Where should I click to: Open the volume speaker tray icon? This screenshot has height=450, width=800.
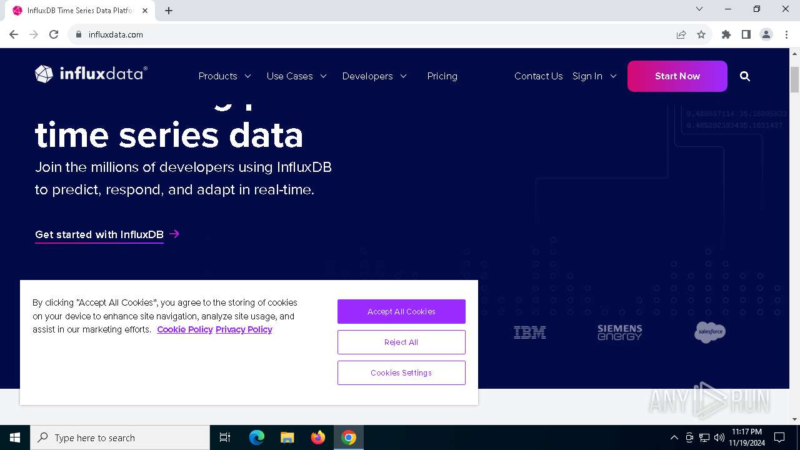(719, 437)
